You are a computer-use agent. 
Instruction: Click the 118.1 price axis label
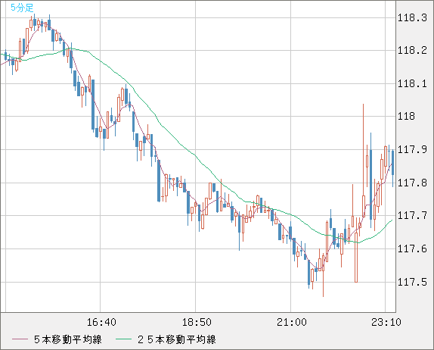click(x=412, y=83)
